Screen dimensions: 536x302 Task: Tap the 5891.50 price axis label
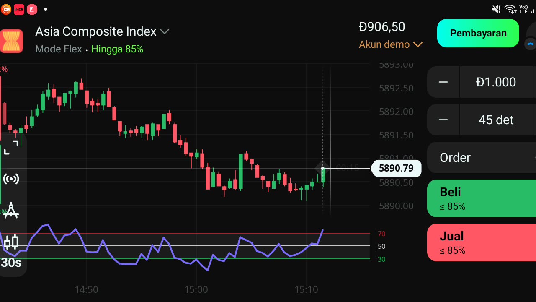[x=396, y=135]
